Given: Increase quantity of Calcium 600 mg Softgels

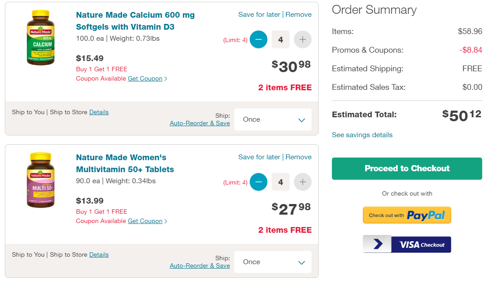Looking at the screenshot, I should tap(302, 39).
